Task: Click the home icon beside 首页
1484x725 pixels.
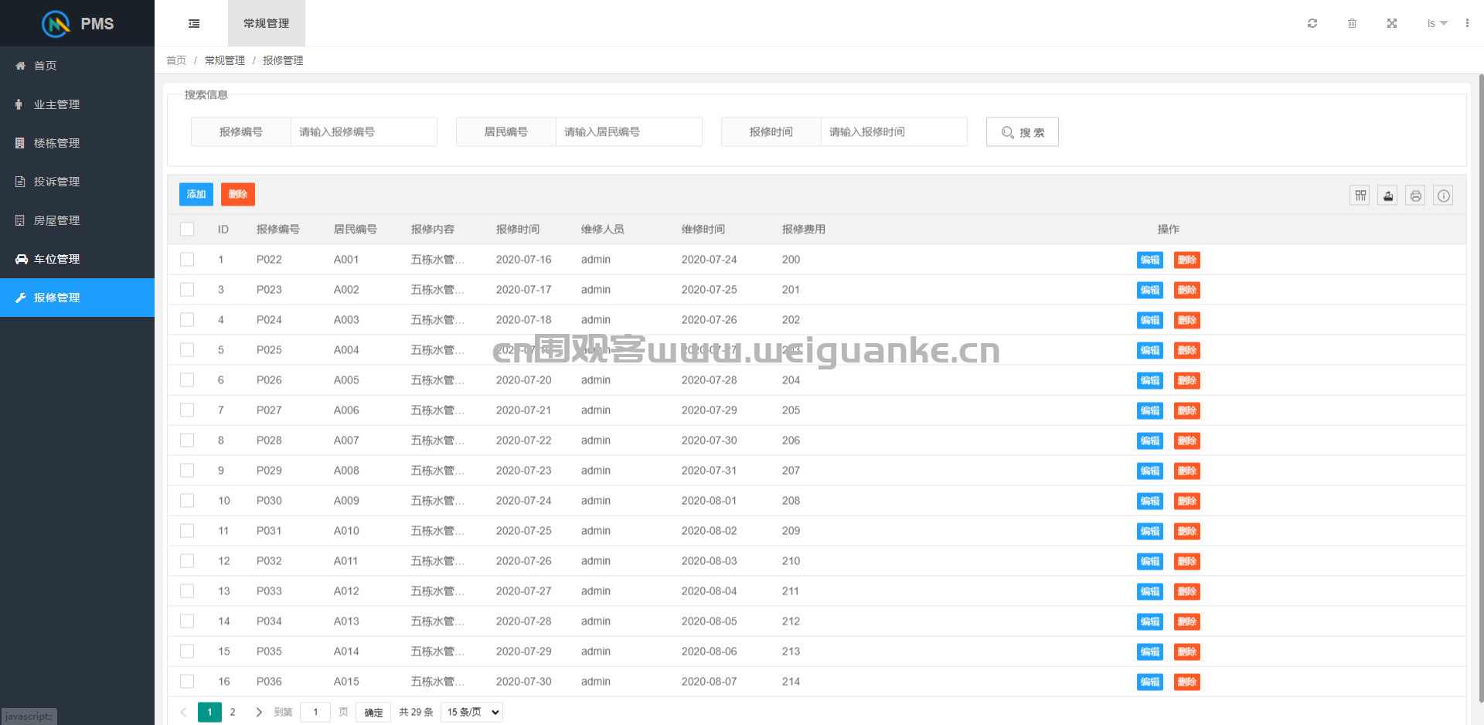Action: tap(21, 66)
